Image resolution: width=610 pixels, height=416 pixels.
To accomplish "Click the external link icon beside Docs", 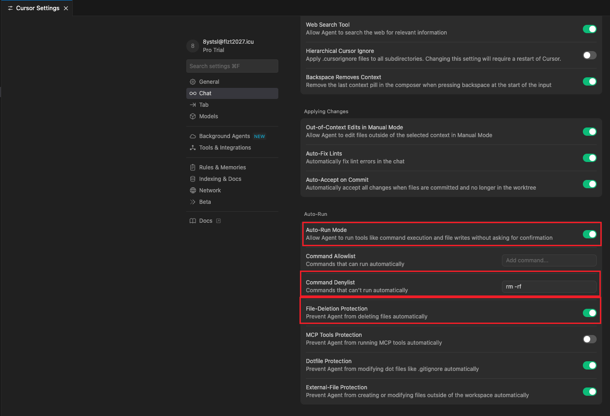I will [219, 221].
